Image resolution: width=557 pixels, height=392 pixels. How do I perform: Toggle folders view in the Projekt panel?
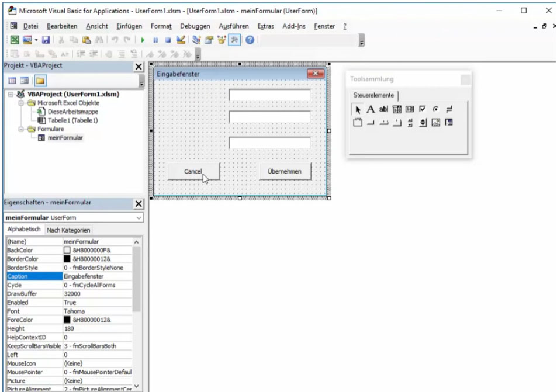pyautogui.click(x=40, y=81)
